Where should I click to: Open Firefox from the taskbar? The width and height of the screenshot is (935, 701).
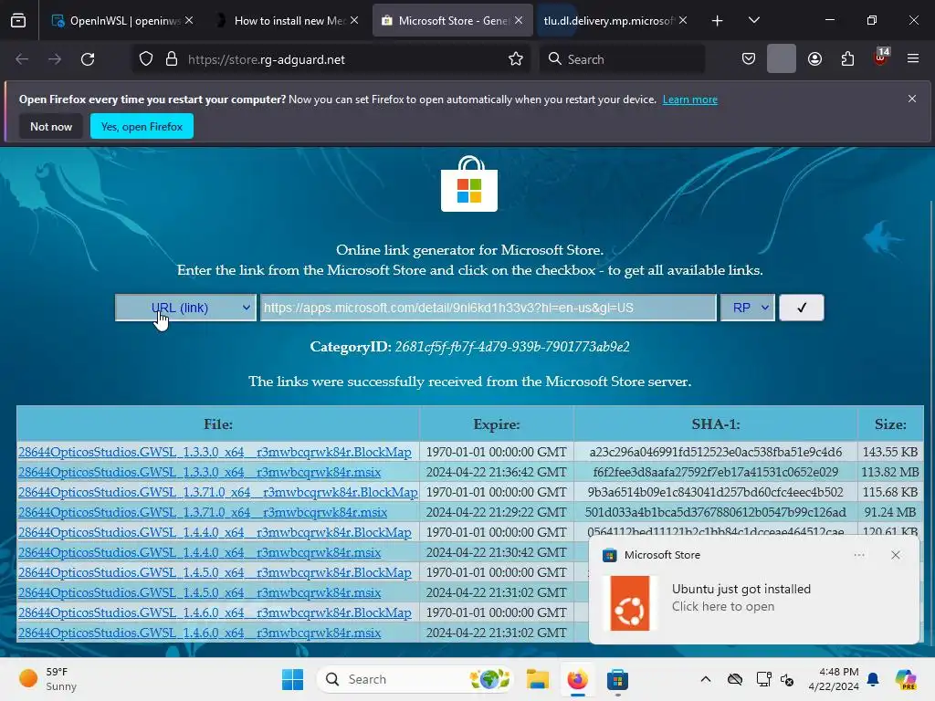pyautogui.click(x=577, y=679)
